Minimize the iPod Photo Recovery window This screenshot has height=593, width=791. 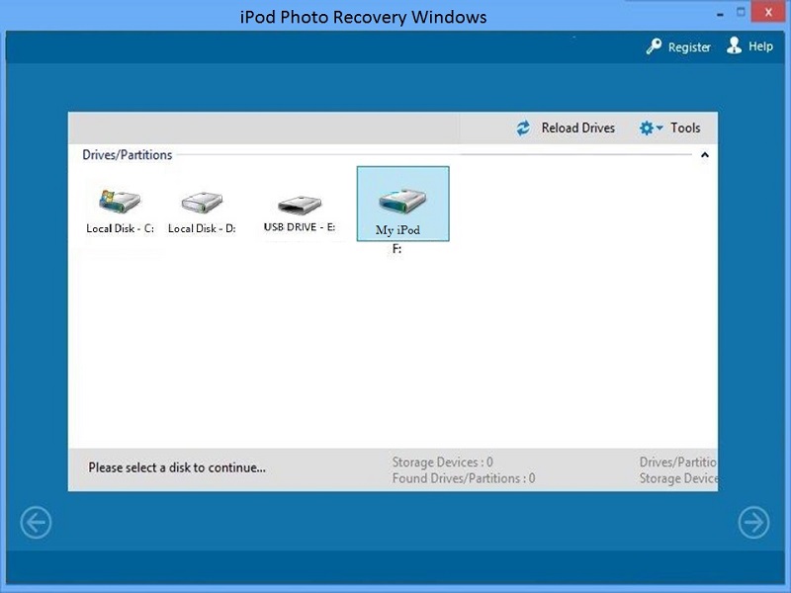click(x=720, y=15)
